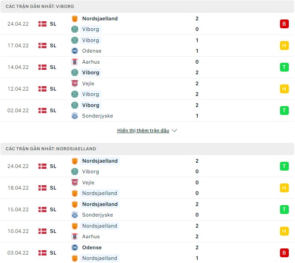Click the red B result badge for 24.04.22
The width and height of the screenshot is (295, 263).
coord(283,24)
